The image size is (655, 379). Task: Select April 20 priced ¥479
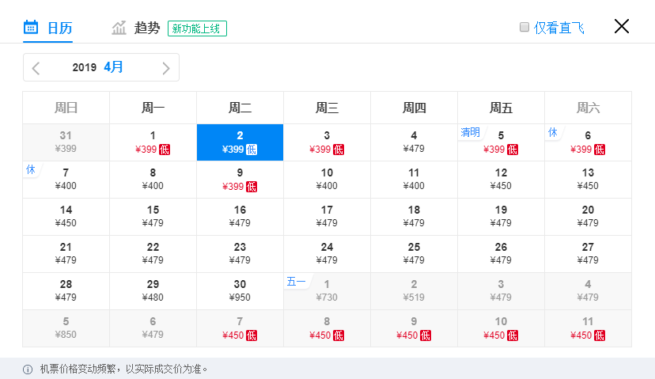[589, 217]
